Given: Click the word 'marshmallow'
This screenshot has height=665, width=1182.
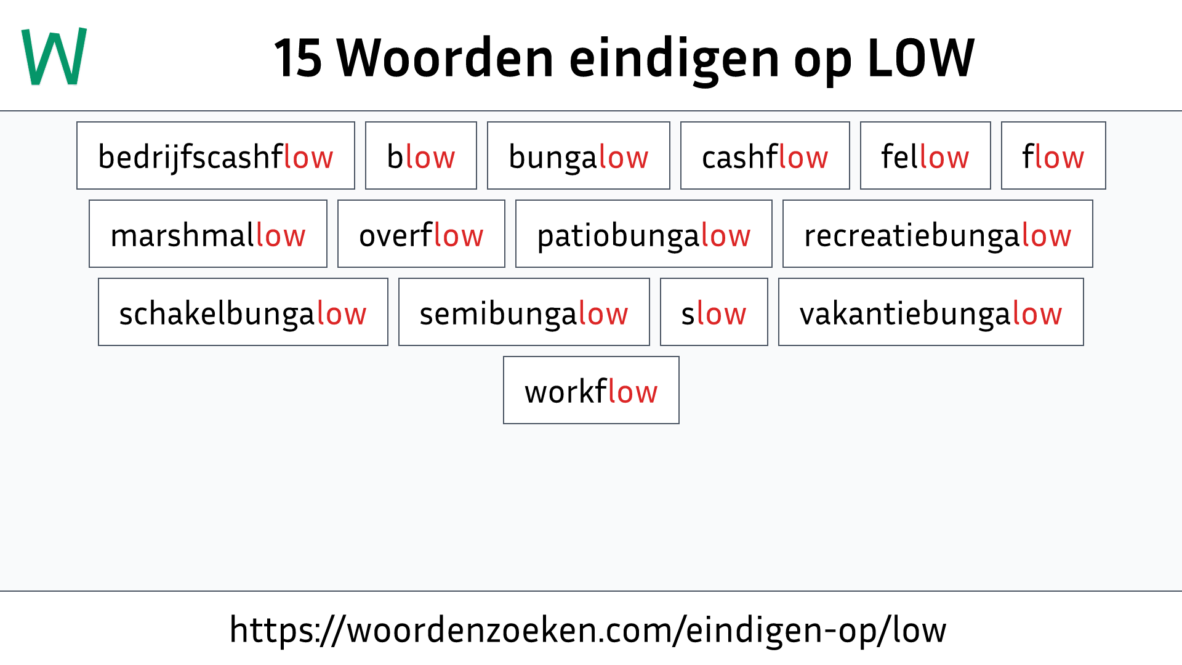Looking at the screenshot, I should [x=208, y=235].
